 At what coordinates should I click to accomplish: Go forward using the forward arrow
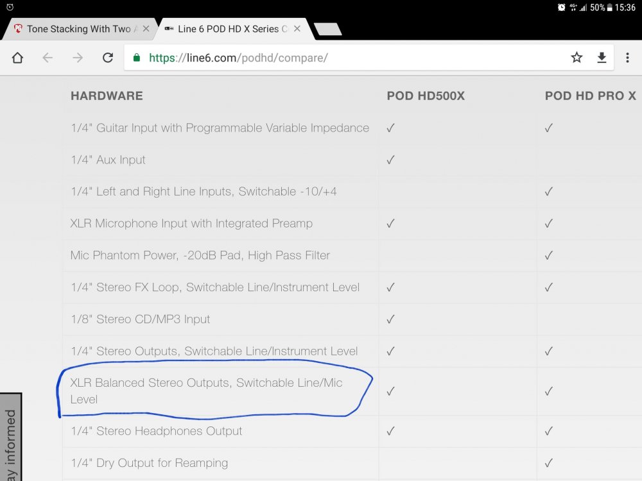(x=78, y=58)
